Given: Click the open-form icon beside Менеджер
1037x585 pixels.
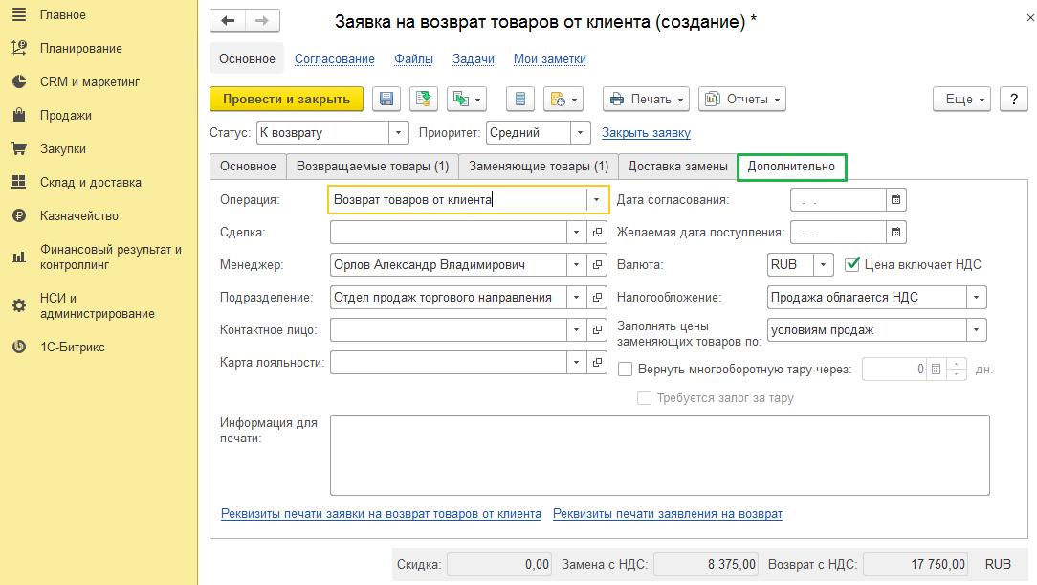Looking at the screenshot, I should (x=598, y=265).
